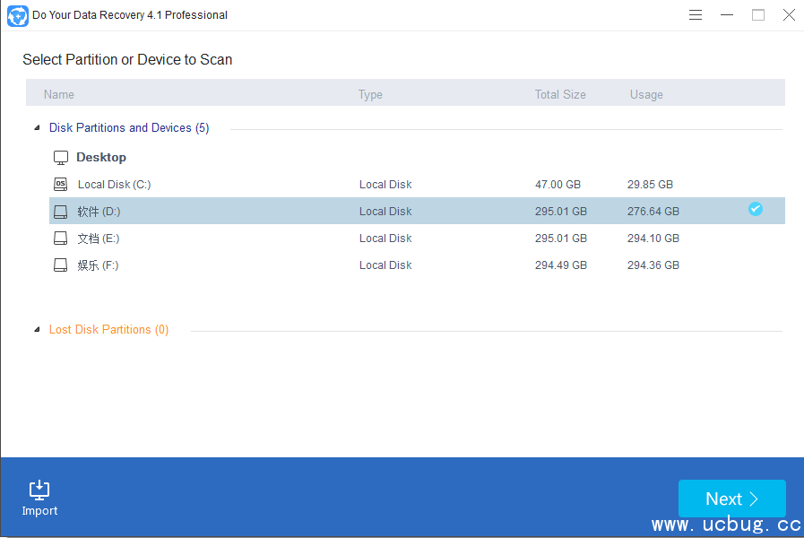Click the Usage column header
This screenshot has width=804, height=538.
coord(645,94)
